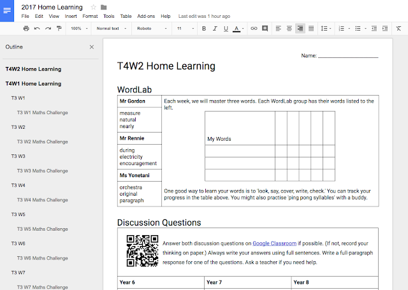
Task: Select the QR code image
Action: click(x=142, y=250)
